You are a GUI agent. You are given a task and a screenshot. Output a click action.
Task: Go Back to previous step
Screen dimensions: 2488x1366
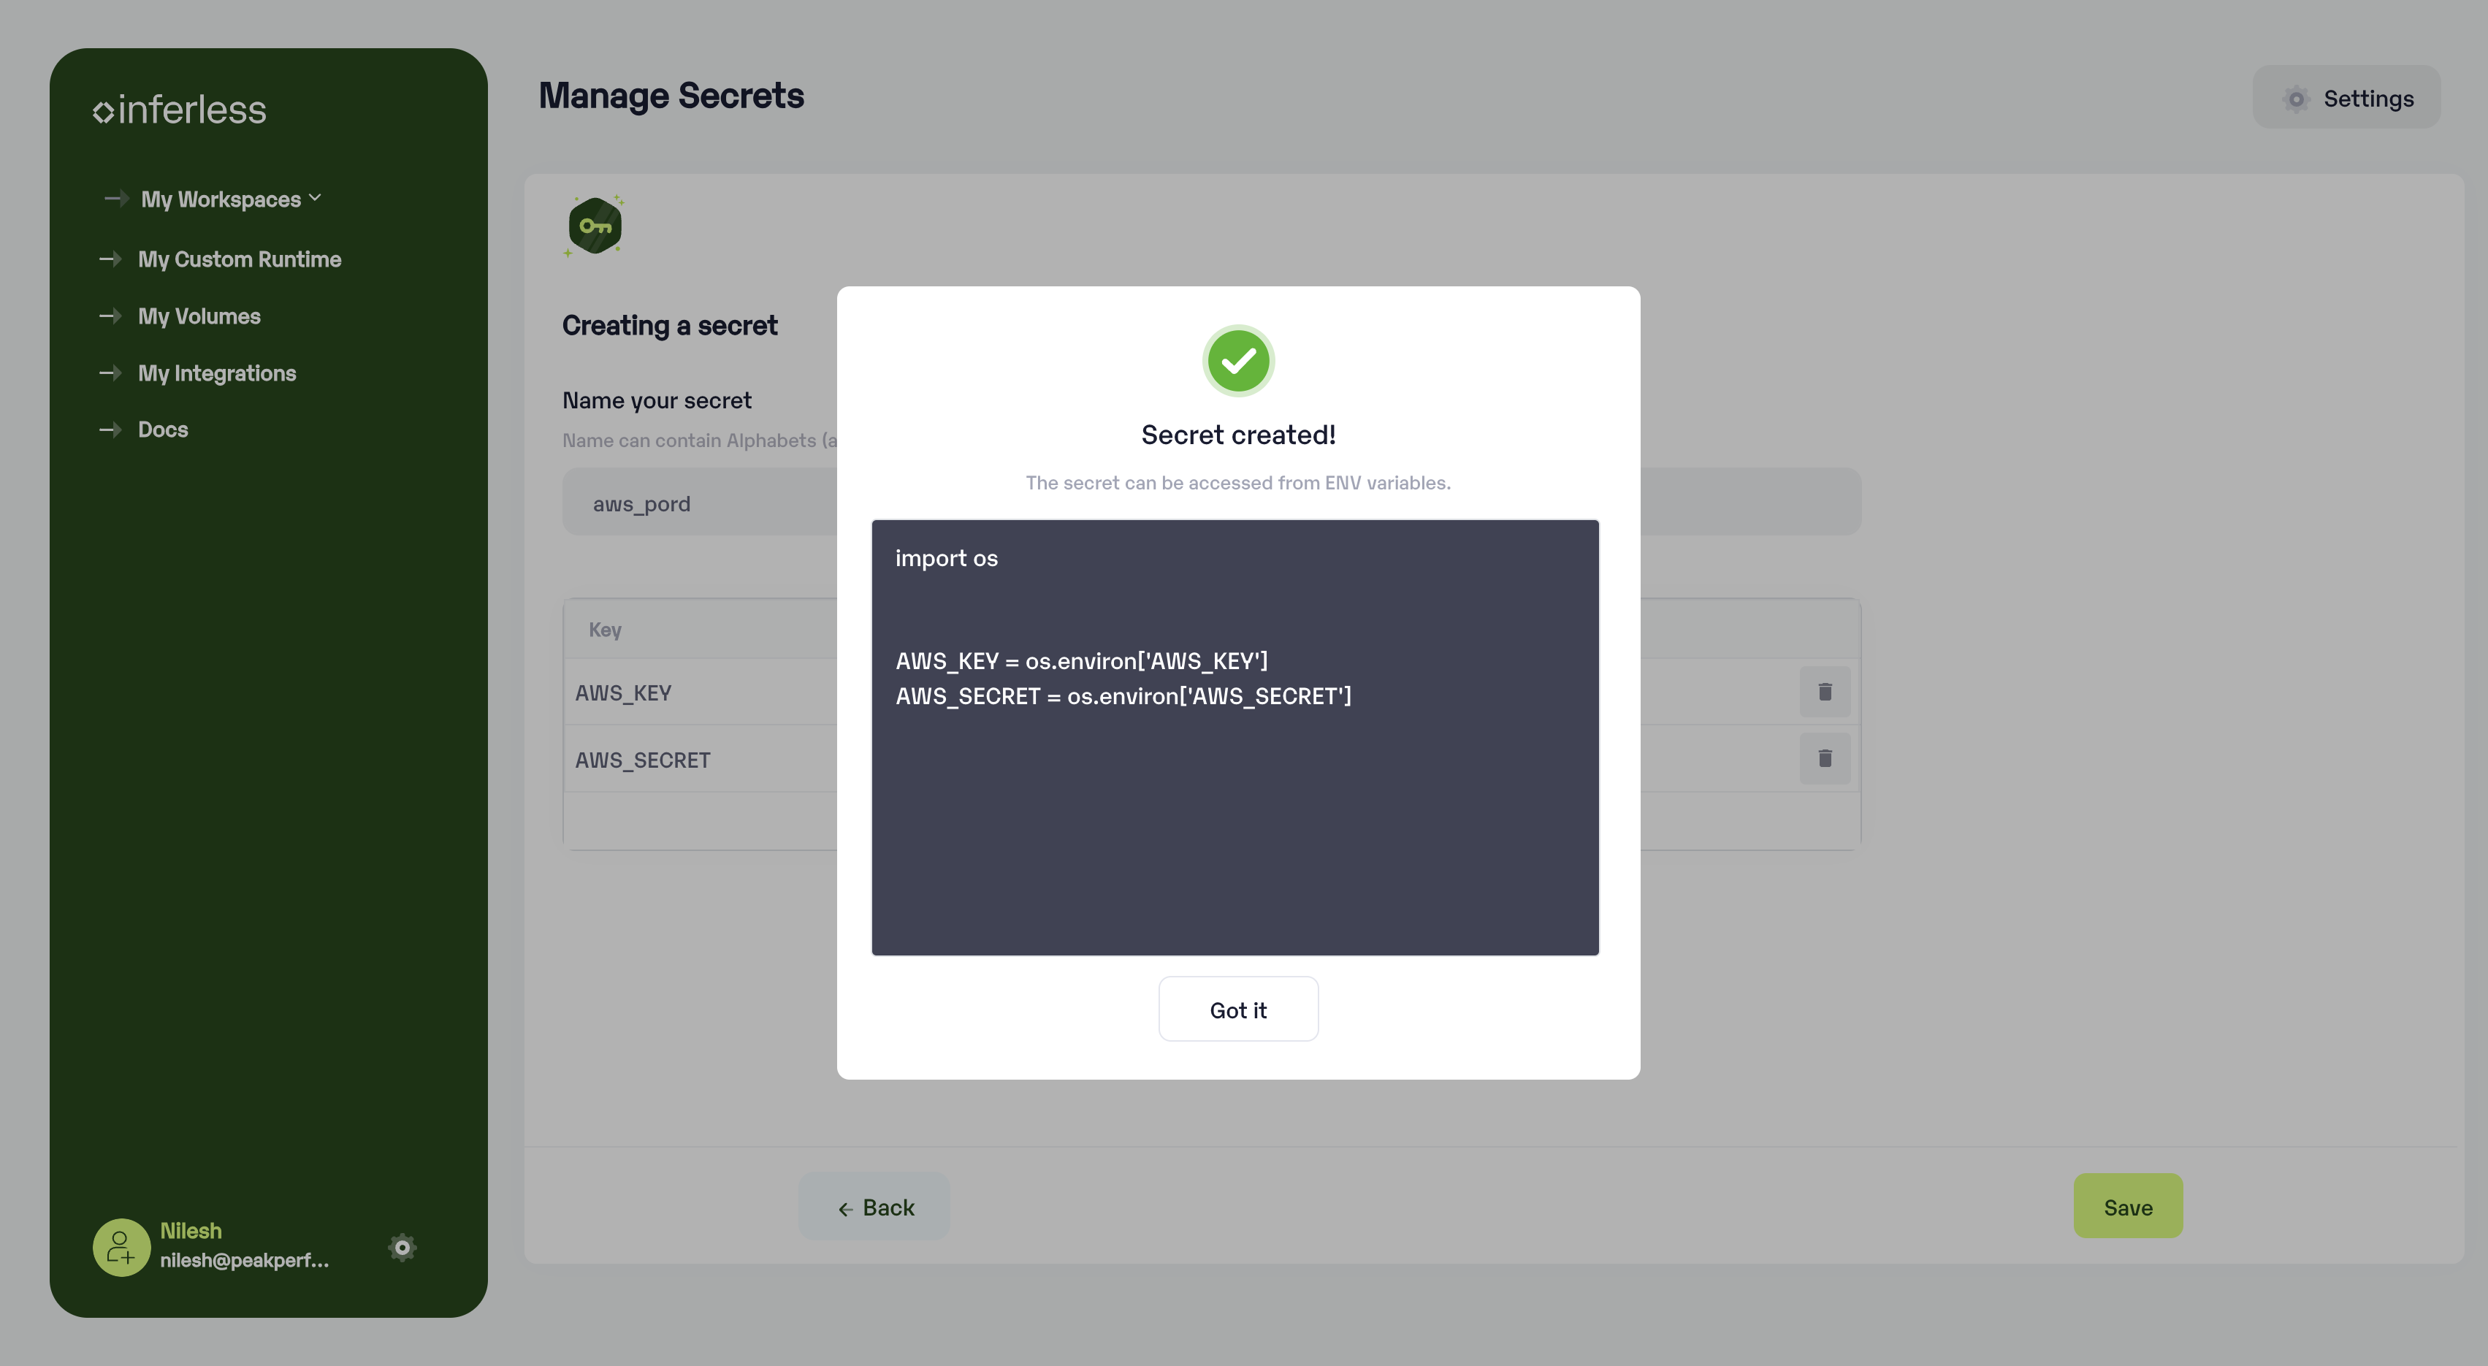pyautogui.click(x=874, y=1207)
